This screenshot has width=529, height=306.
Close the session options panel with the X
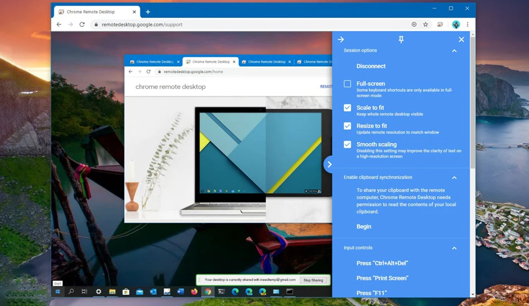(x=461, y=40)
